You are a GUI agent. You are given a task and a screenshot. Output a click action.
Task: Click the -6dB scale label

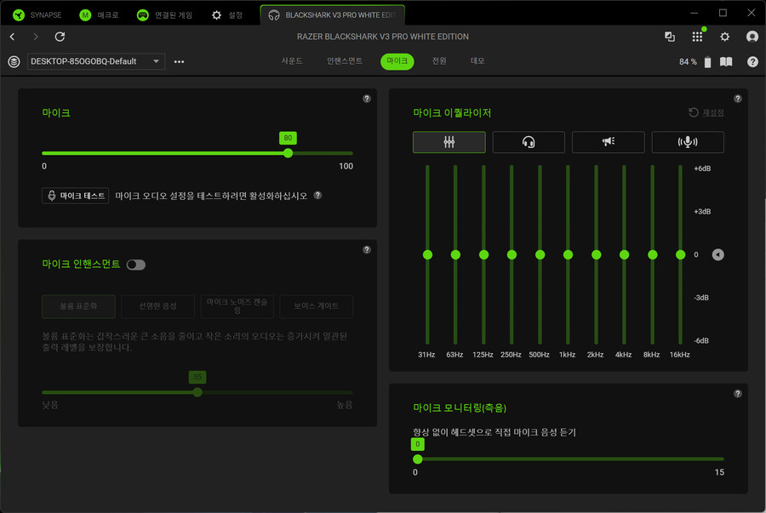pyautogui.click(x=701, y=340)
